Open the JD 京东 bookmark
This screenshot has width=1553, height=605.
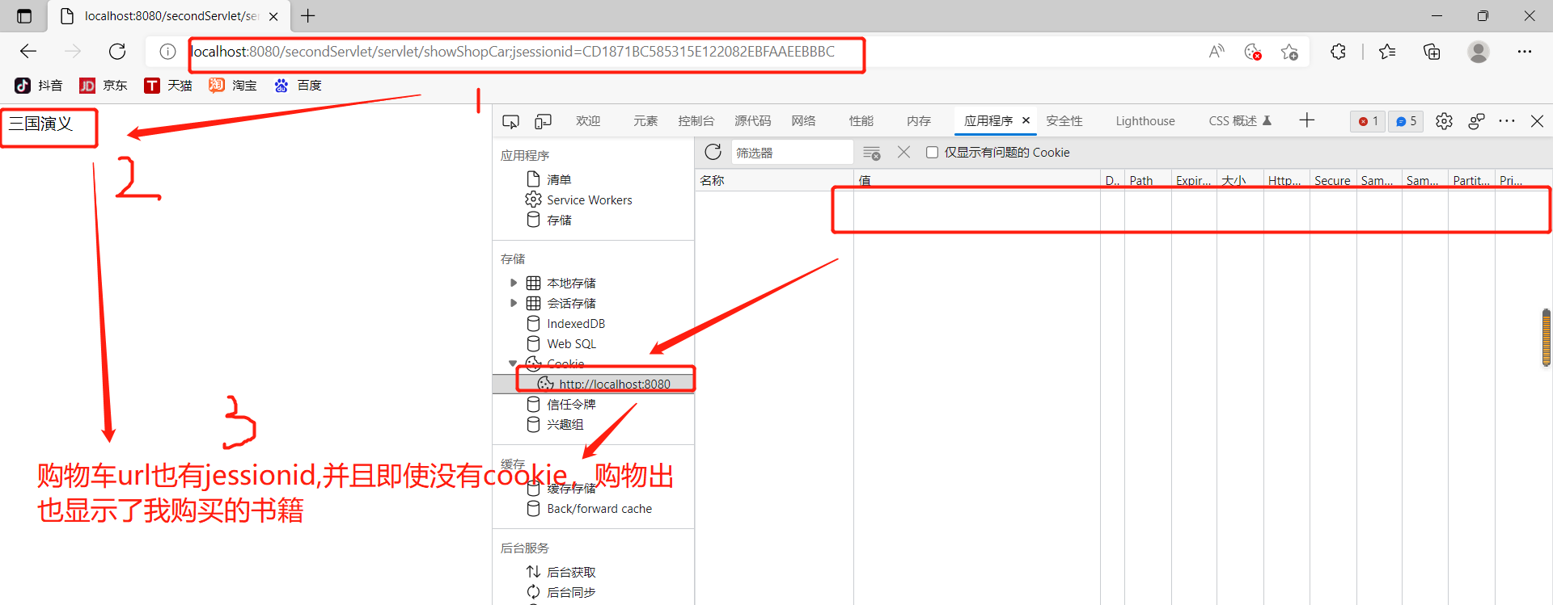pos(103,86)
